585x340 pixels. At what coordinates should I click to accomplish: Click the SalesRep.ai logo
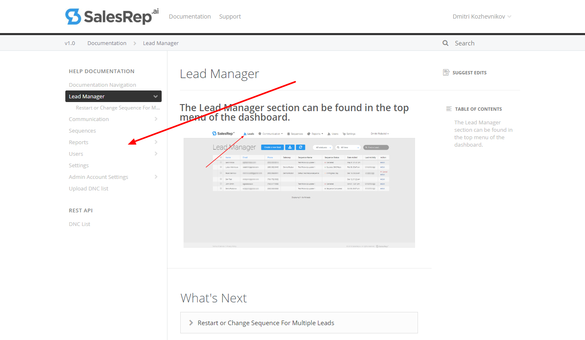pyautogui.click(x=112, y=17)
